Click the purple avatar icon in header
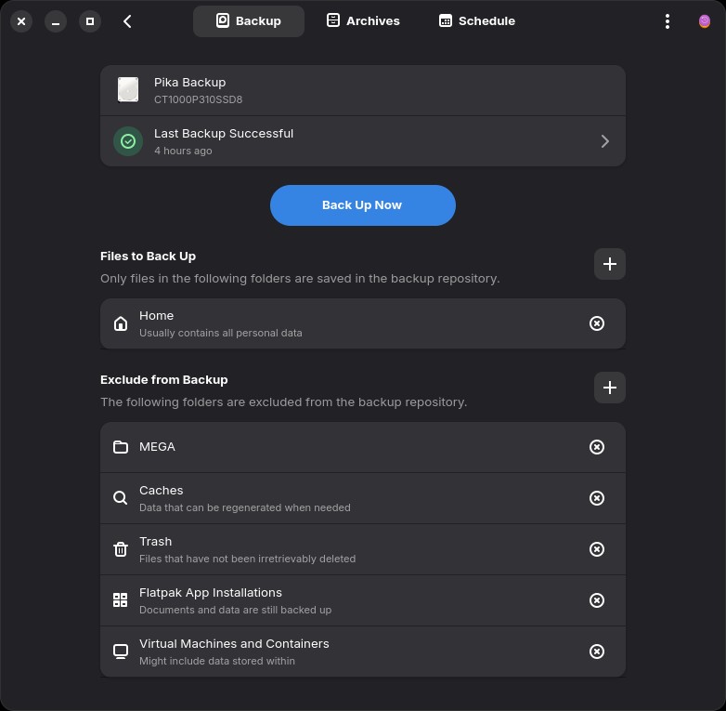726x711 pixels. (x=704, y=21)
